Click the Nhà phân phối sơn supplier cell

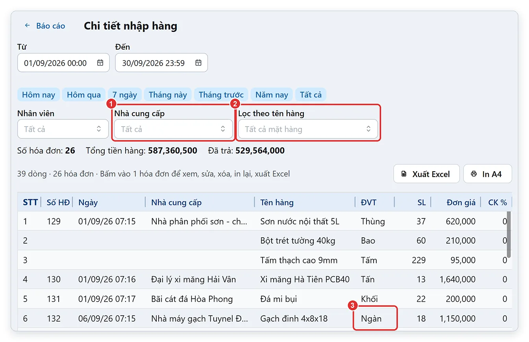pyautogui.click(x=199, y=222)
